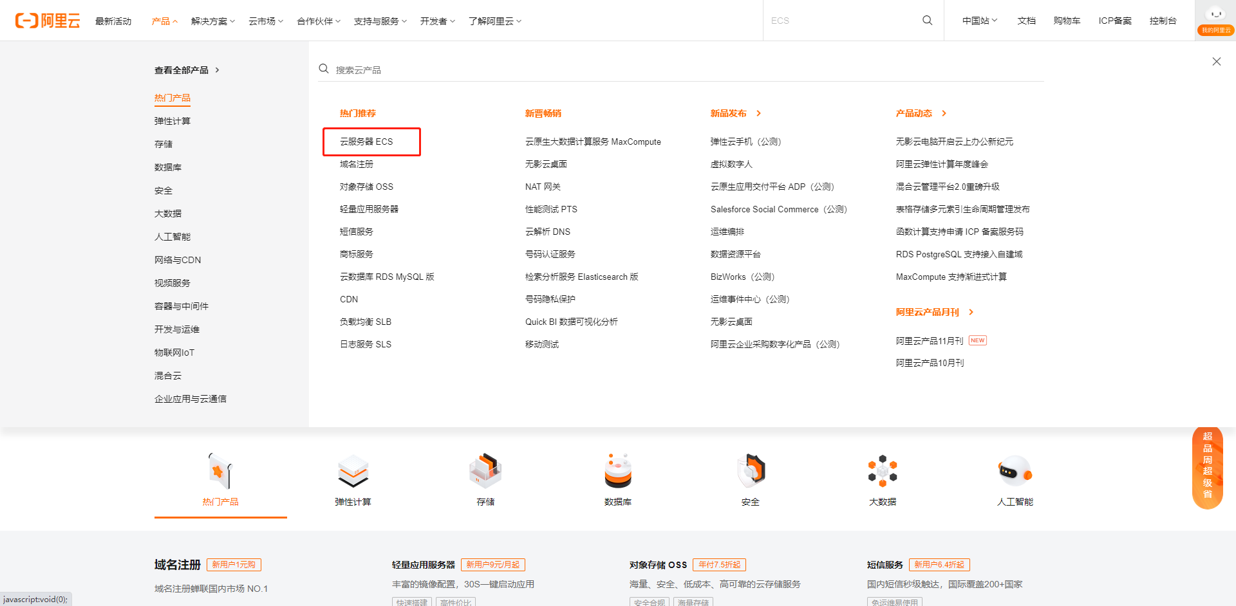Open the NAT 网关 link
Viewport: 1236px width, 606px height.
tap(543, 187)
